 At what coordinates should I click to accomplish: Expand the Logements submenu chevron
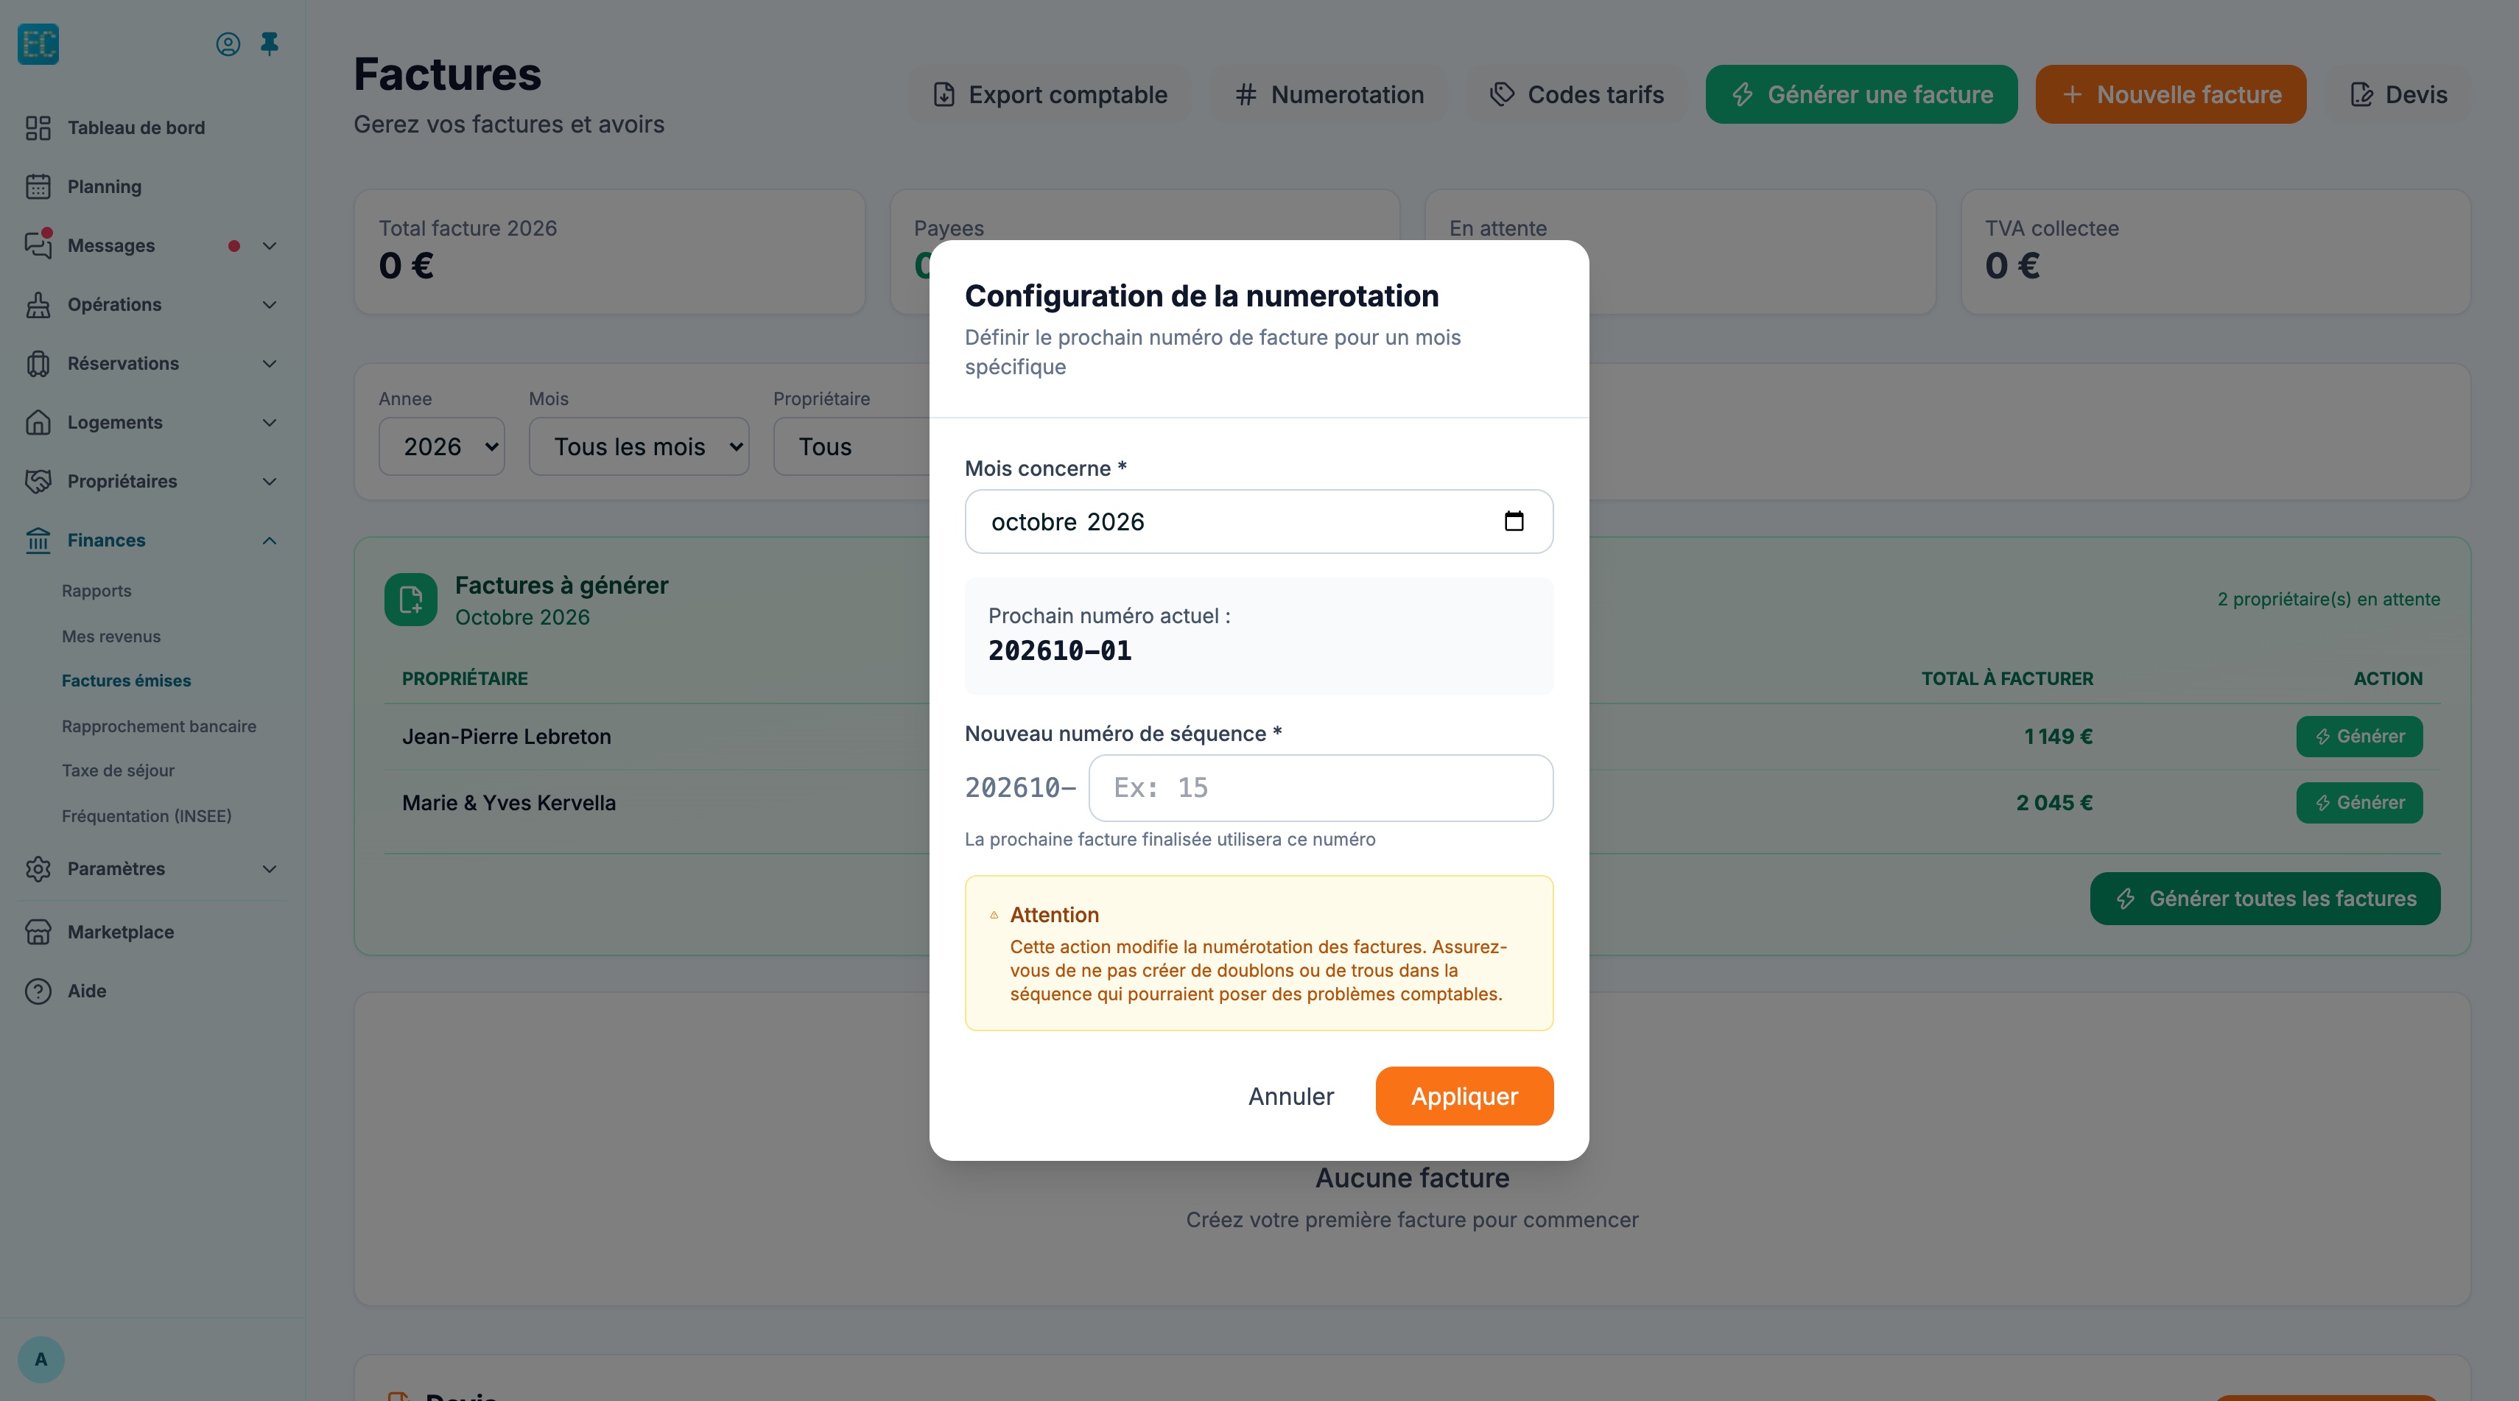coord(270,422)
